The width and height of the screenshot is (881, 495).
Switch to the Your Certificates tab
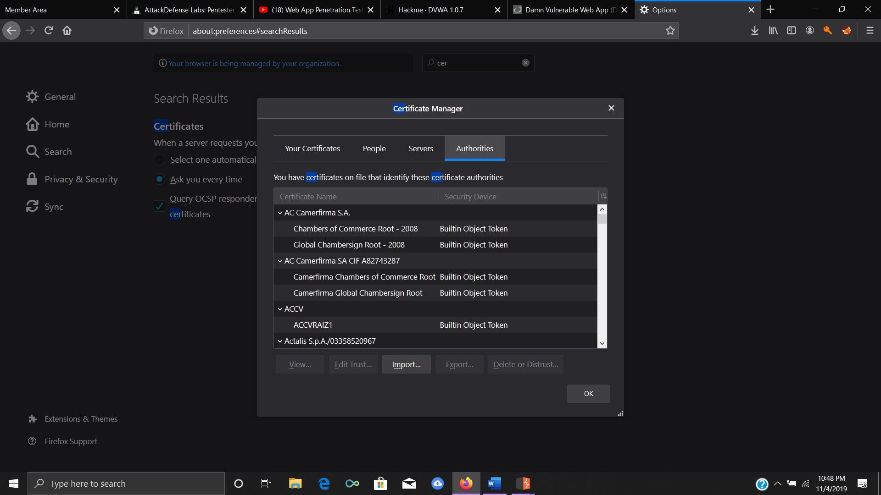point(312,148)
